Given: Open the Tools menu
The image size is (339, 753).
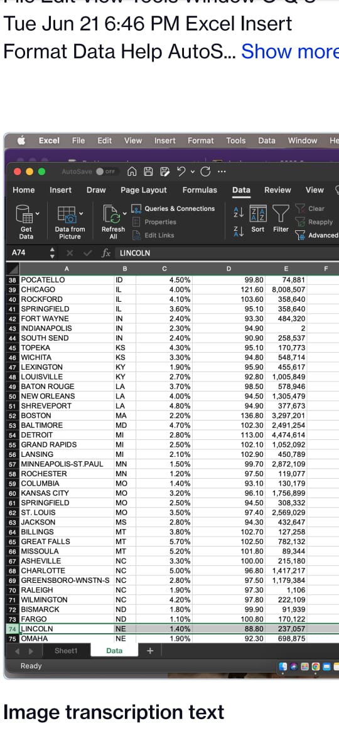Looking at the screenshot, I should tap(236, 141).
